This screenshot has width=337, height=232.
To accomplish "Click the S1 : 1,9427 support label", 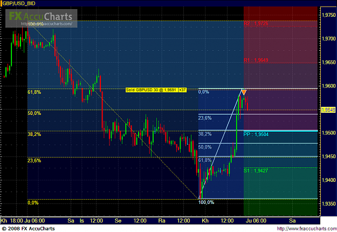I will tap(256, 170).
